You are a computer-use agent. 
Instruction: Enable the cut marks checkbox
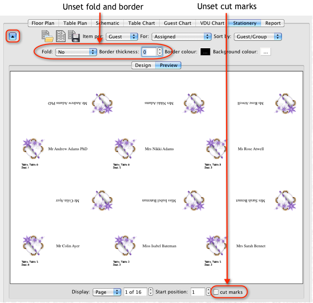click(x=216, y=292)
